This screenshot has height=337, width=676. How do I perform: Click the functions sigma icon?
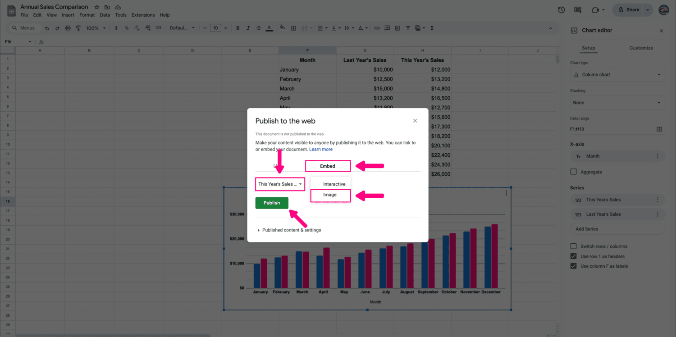[432, 28]
